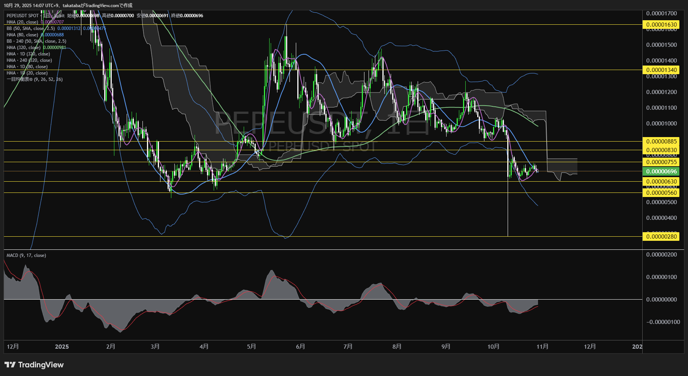Click the 0.00000885 horizontal line label
The image size is (688, 376).
tap(661, 142)
